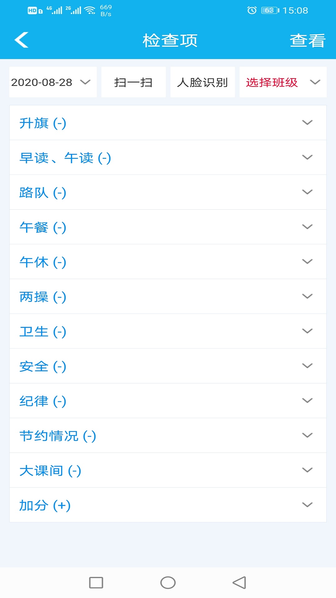Open the 选择班级 class selector

(x=283, y=82)
